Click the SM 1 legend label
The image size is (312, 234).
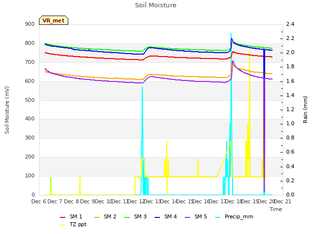coord(76,216)
